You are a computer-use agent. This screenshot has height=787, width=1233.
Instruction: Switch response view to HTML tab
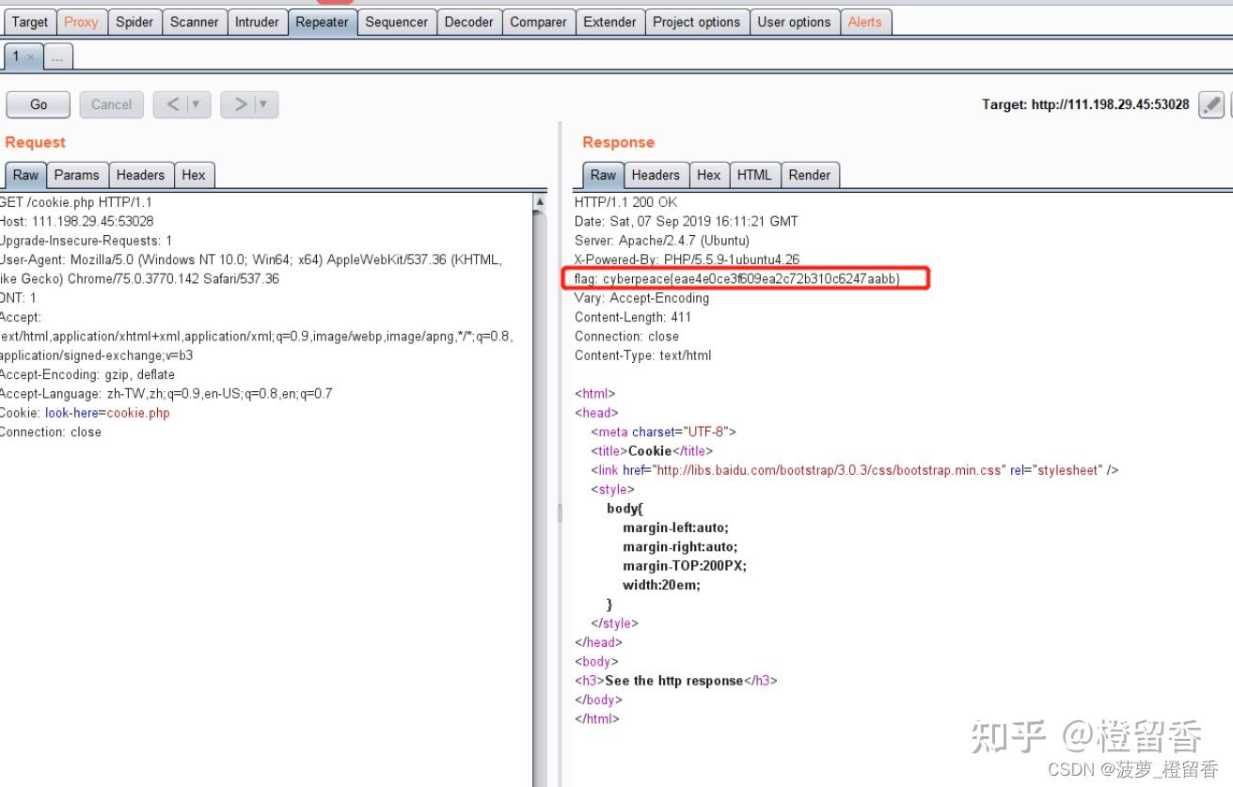(x=754, y=175)
